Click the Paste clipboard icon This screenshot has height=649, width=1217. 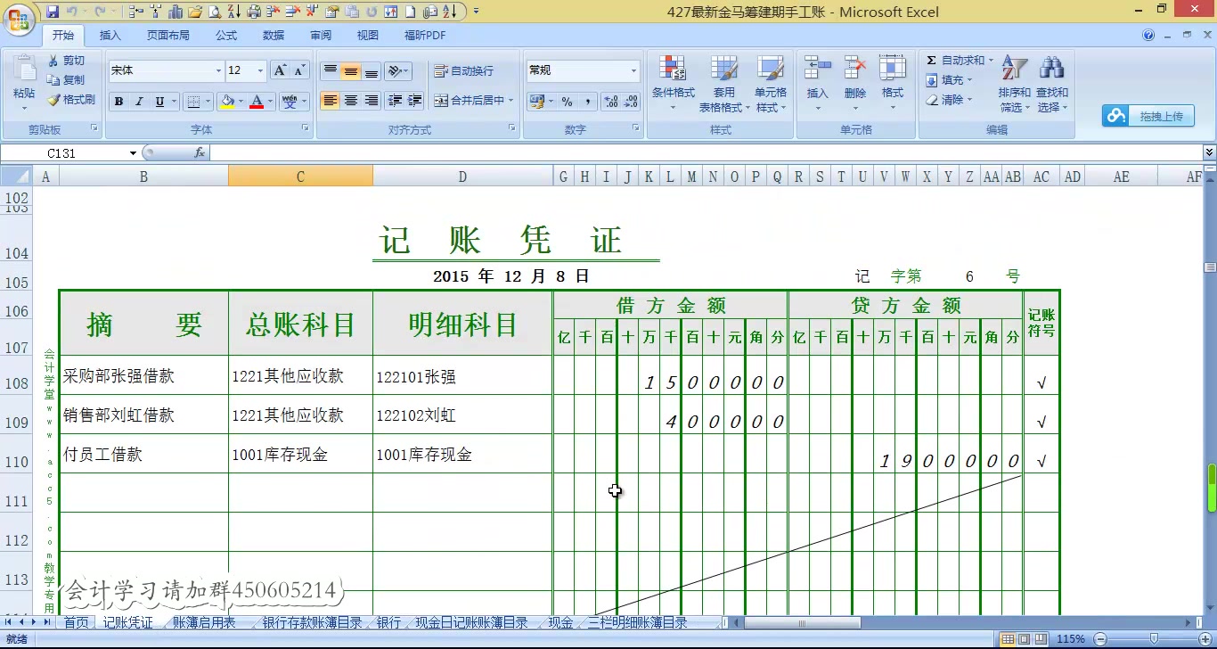(24, 70)
